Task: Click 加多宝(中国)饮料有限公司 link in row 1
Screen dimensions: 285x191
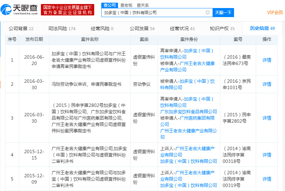Action: coord(187,54)
